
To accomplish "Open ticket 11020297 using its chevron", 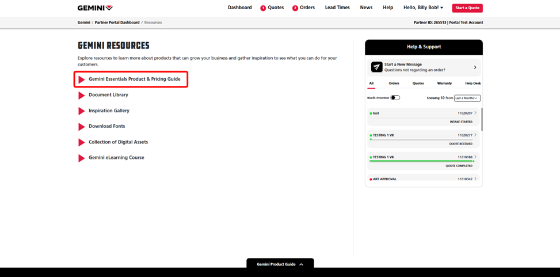I will (x=475, y=113).
